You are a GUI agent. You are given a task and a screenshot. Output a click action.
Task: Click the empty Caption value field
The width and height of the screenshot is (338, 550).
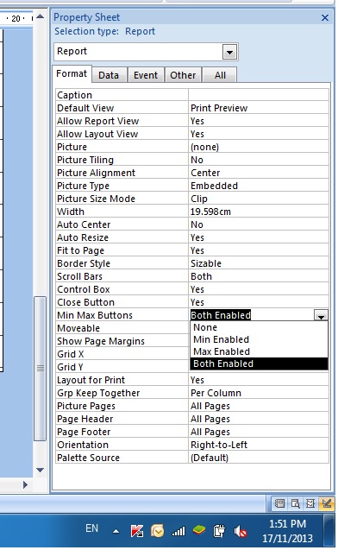(x=259, y=95)
